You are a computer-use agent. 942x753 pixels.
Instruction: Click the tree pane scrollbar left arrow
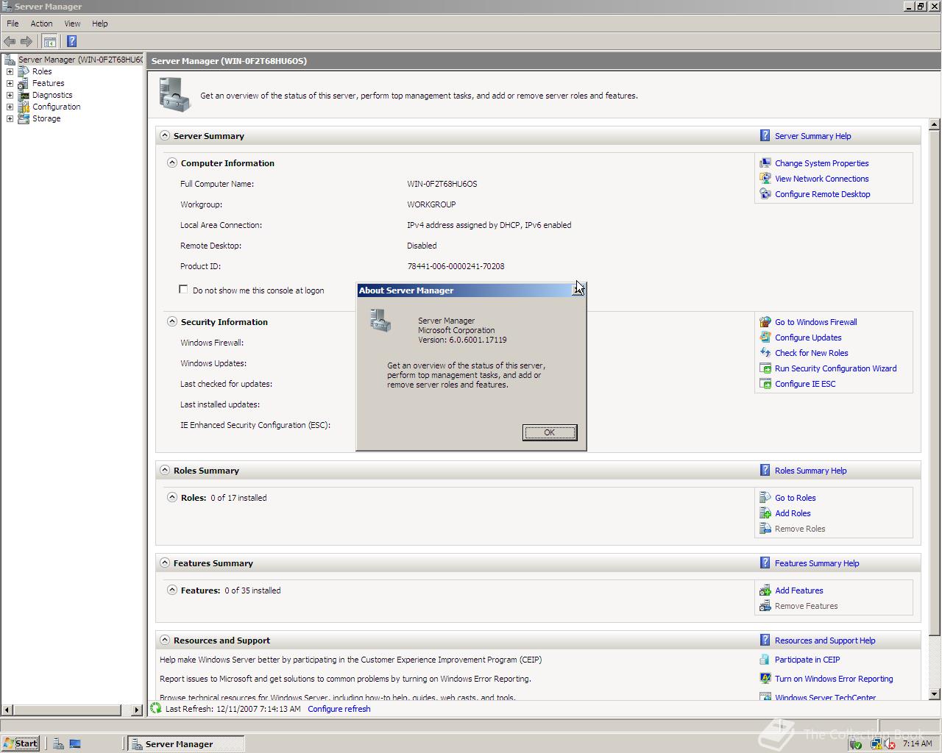pos(7,710)
